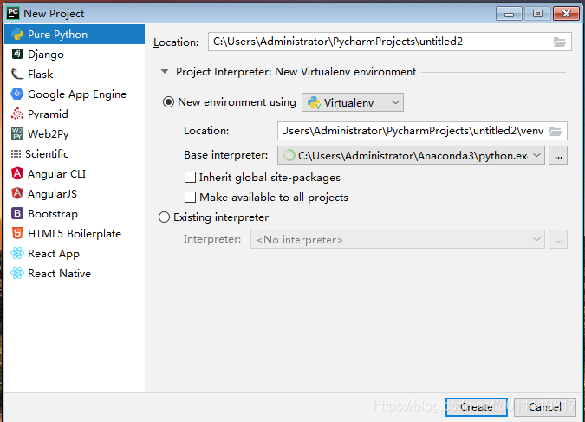Click the Google App Engine icon
Viewport: 585px width, 422px height.
click(17, 94)
